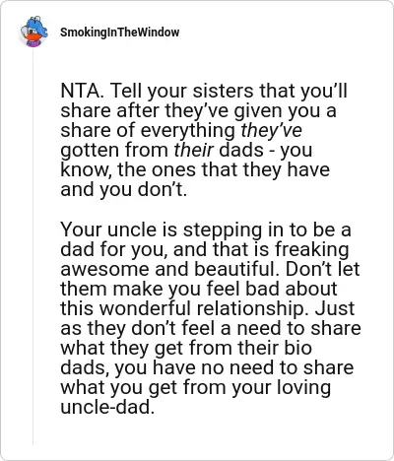Visit the SmokingInTheWindow user profile link
Screen dimensions: 394x461
click(119, 33)
